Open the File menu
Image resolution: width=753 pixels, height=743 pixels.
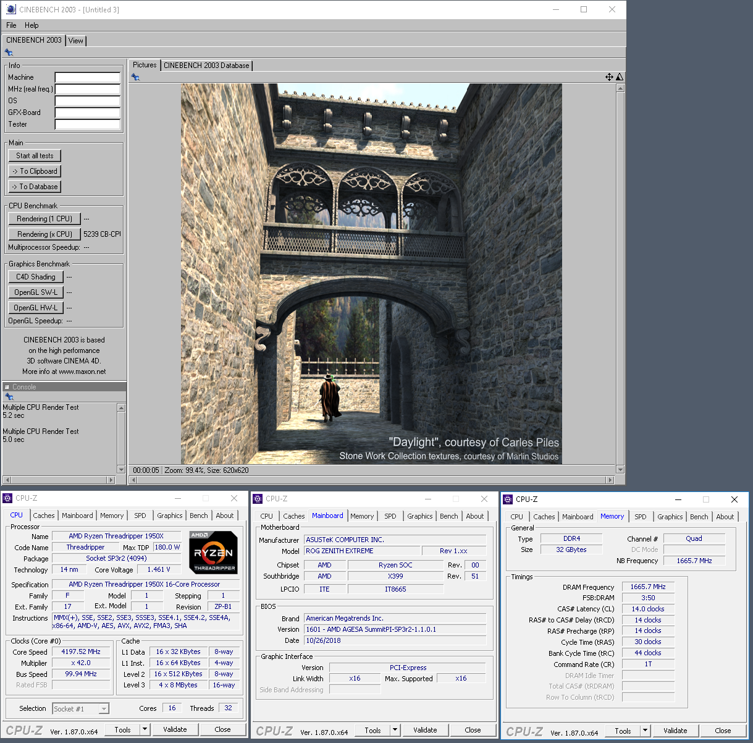tap(11, 25)
